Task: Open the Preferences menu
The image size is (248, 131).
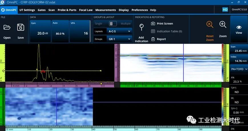Action: coord(140,10)
